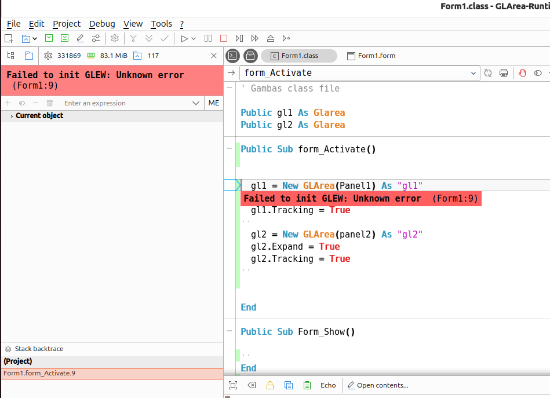Screen dimensions: 550x398
Task: Switch to the Form1.form tab
Action: click(x=371, y=56)
